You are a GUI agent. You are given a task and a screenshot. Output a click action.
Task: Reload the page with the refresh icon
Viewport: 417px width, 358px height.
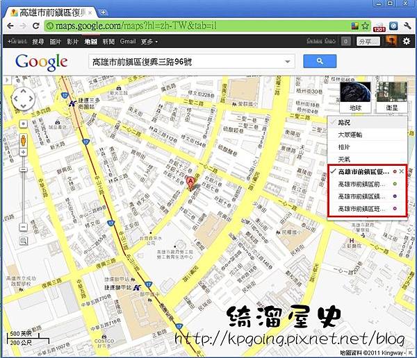[x=35, y=26]
